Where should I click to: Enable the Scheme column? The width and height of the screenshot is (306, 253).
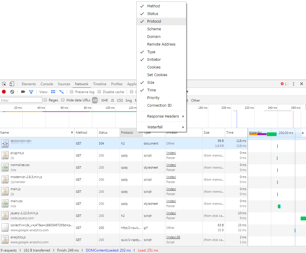tap(161, 29)
